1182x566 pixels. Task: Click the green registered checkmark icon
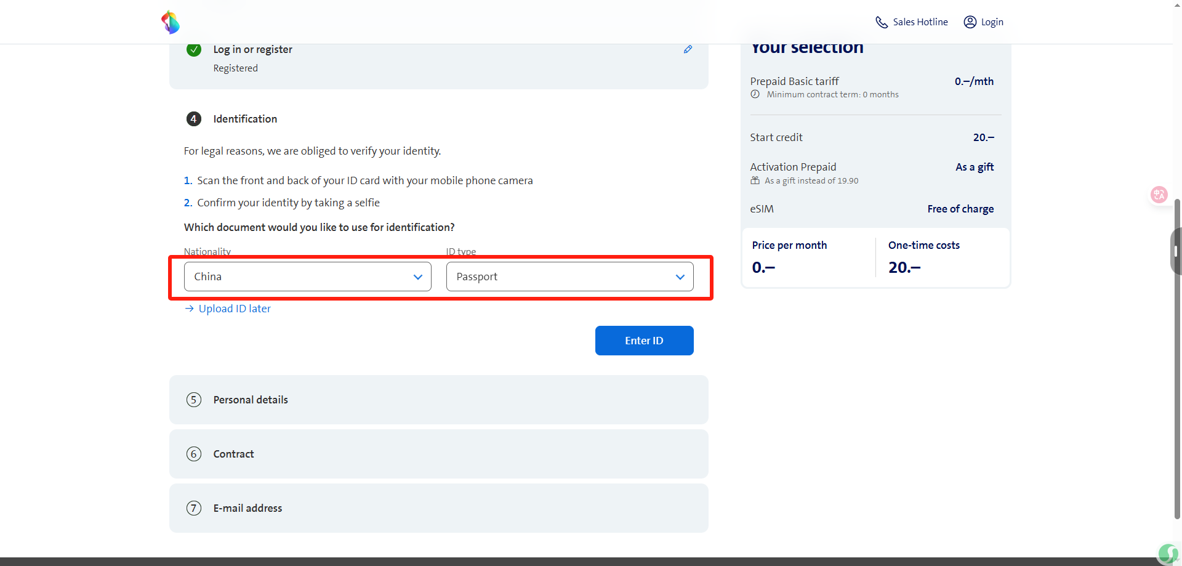point(194,49)
